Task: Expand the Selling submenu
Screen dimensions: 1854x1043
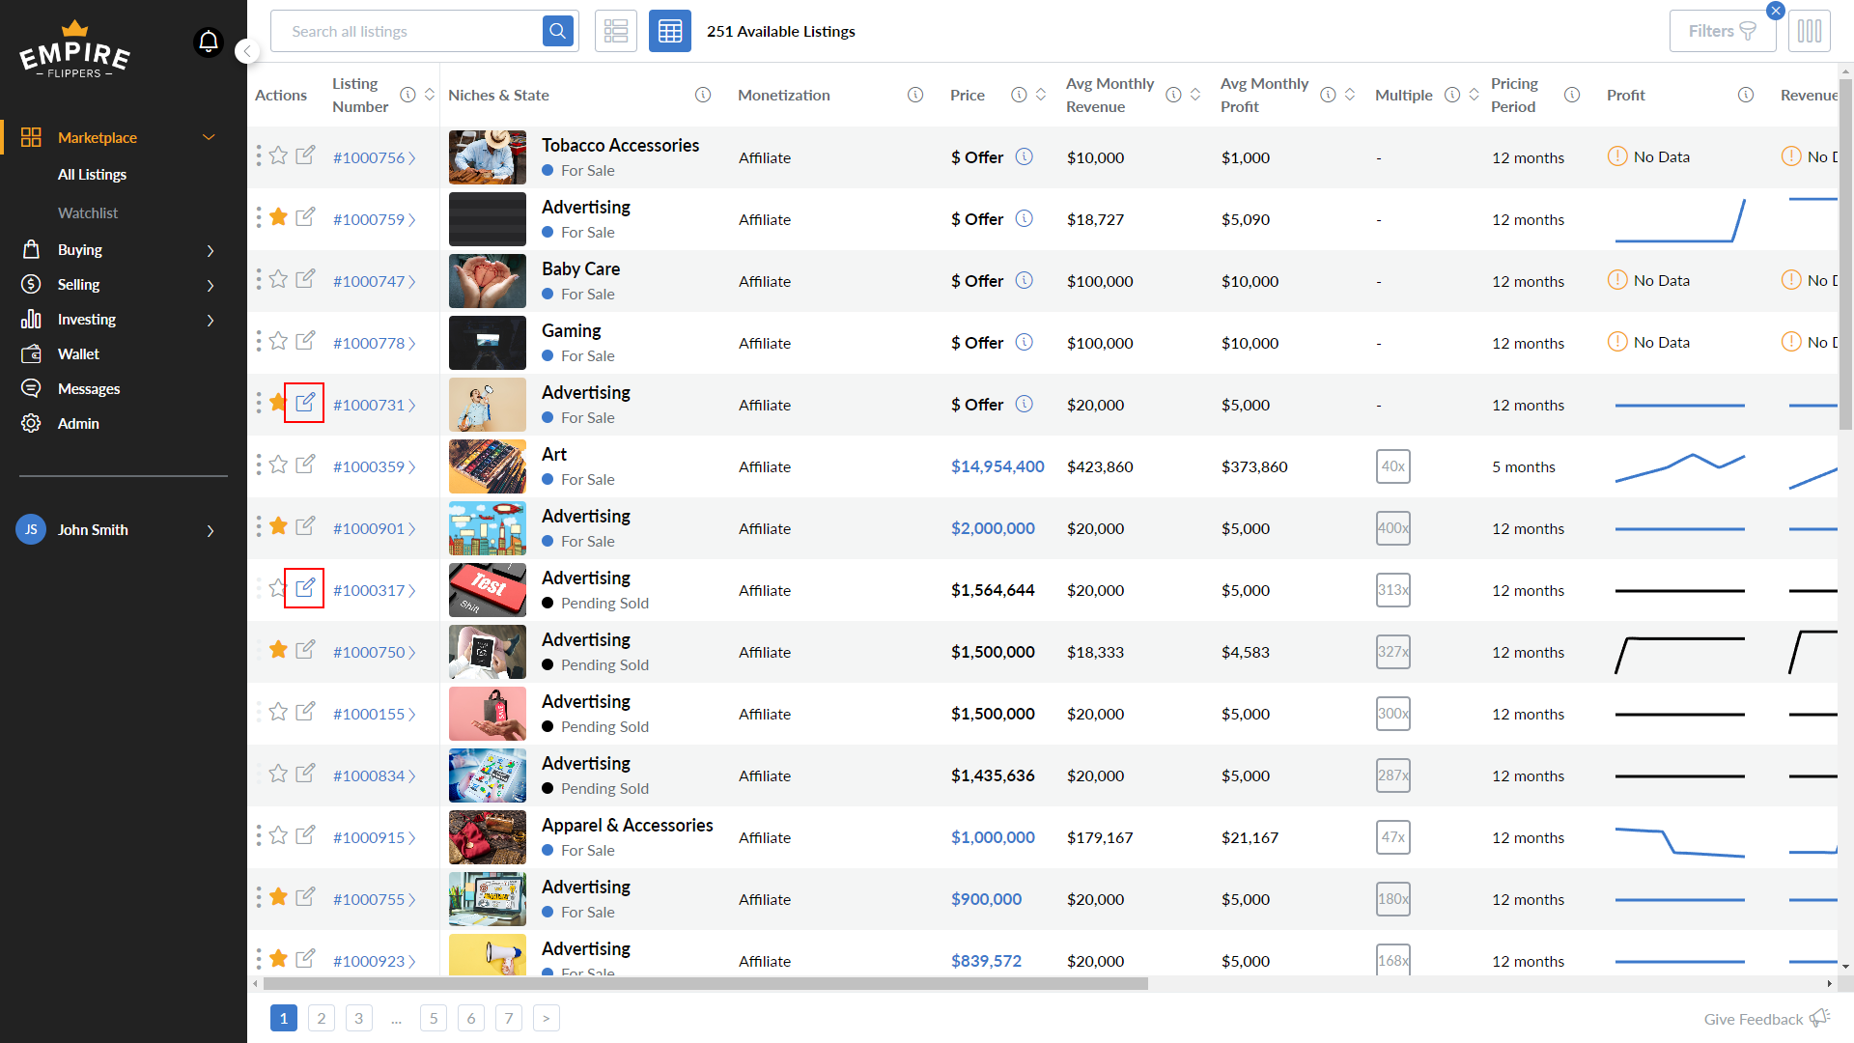Action: 211,285
